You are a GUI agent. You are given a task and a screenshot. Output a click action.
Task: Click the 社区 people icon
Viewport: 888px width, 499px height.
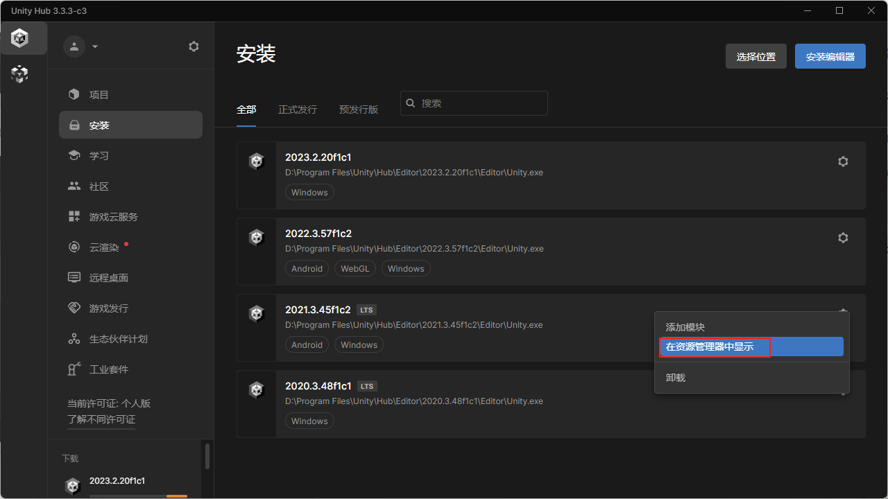tap(74, 186)
